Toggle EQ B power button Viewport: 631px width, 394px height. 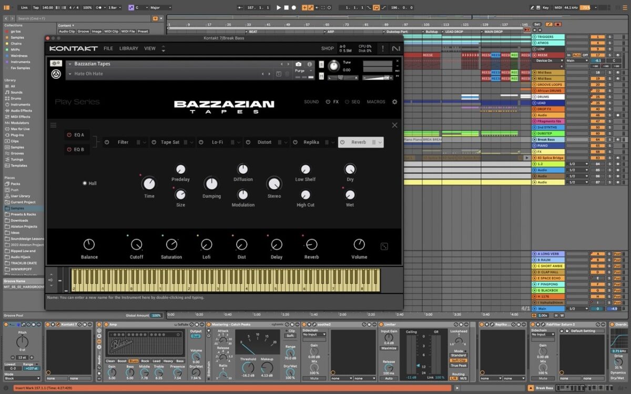click(69, 149)
